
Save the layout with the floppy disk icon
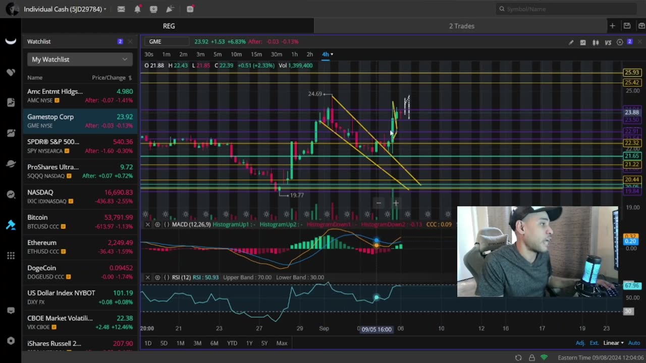tap(627, 26)
